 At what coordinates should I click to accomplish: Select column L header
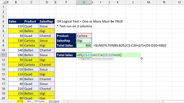133,2
